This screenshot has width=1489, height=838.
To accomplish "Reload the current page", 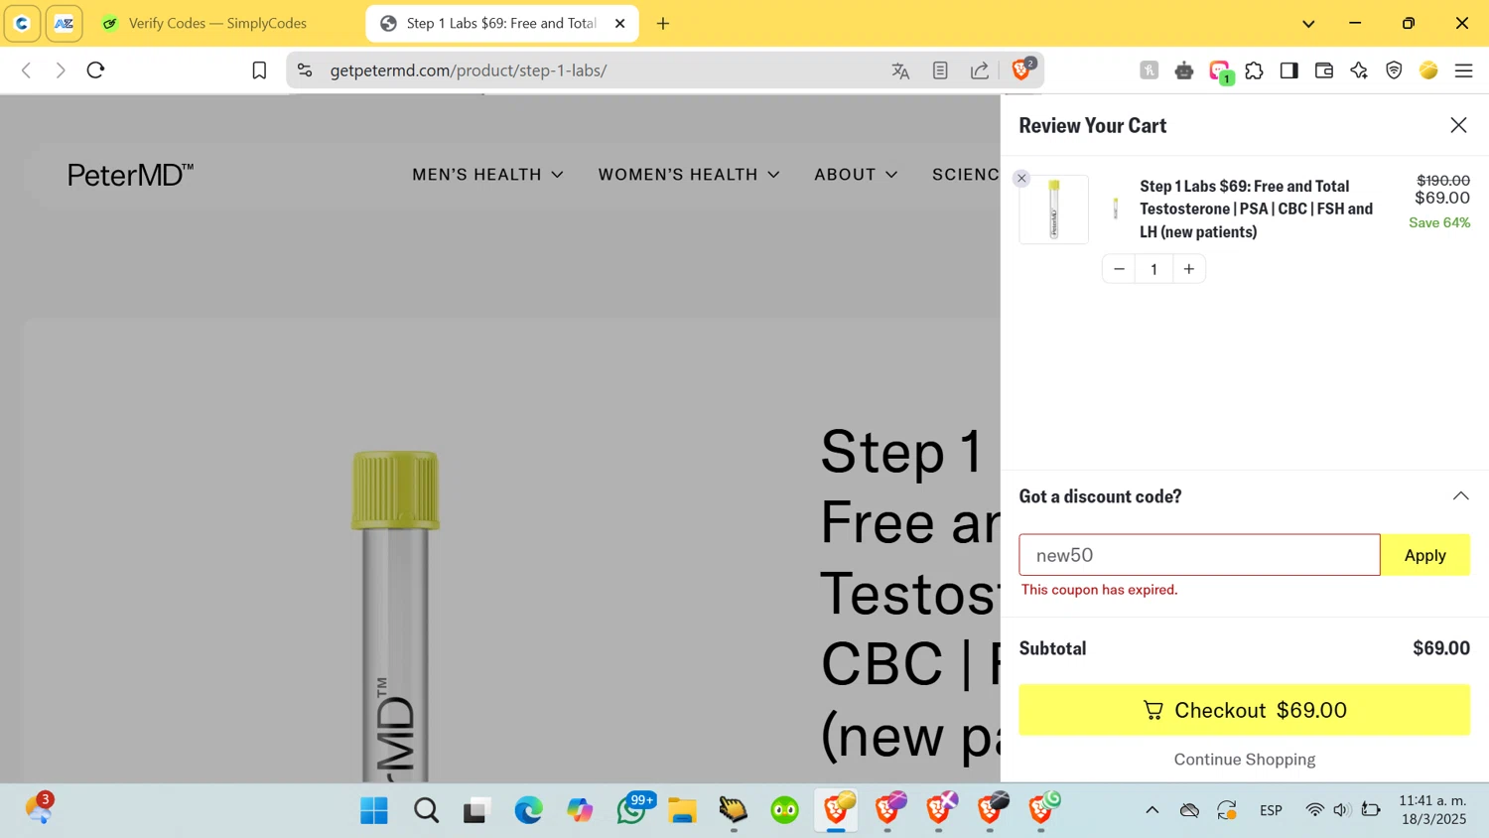I will click(95, 70).
